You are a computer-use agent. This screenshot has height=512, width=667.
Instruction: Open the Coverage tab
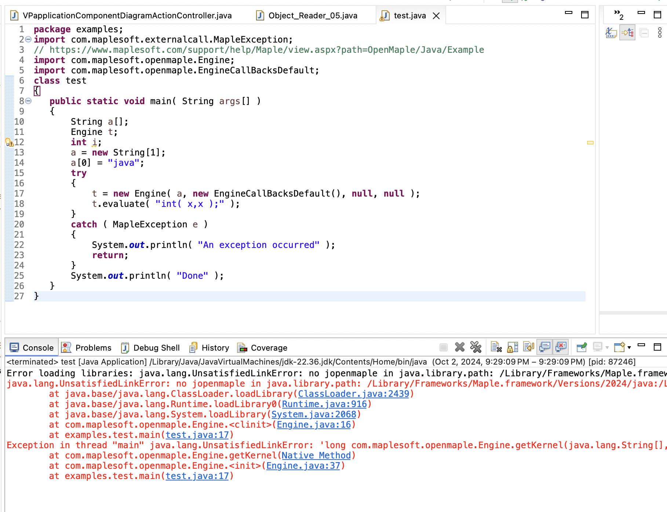pos(262,348)
